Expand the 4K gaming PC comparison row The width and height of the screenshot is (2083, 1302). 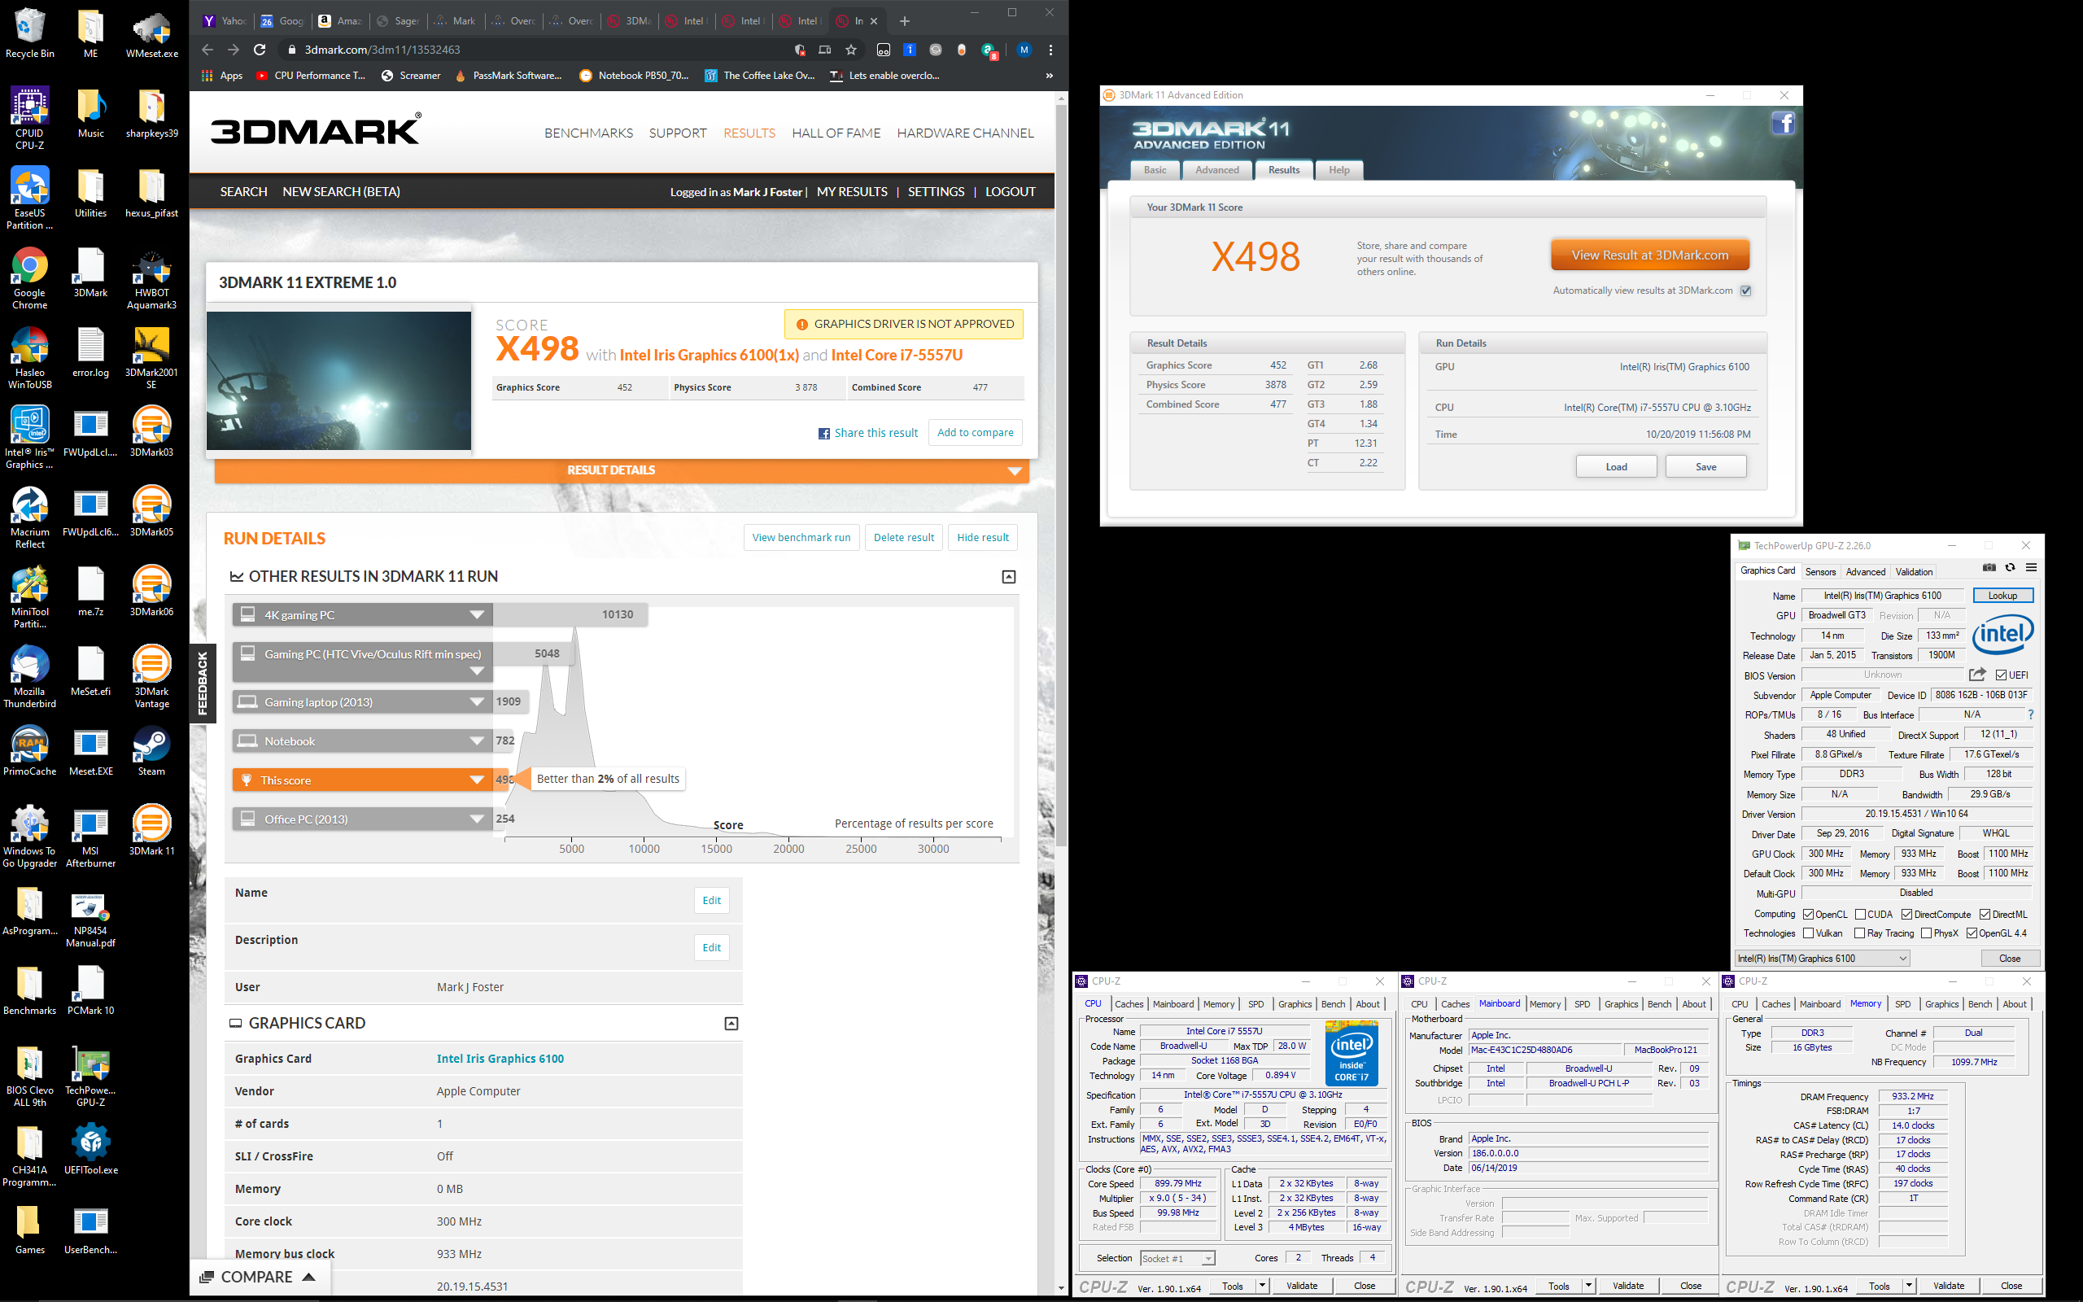362,615
